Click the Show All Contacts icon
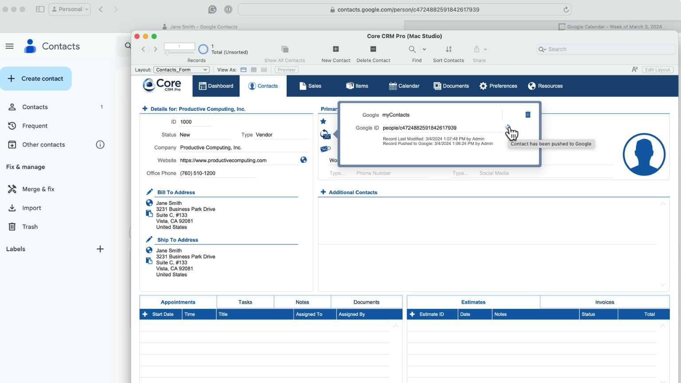 [285, 49]
